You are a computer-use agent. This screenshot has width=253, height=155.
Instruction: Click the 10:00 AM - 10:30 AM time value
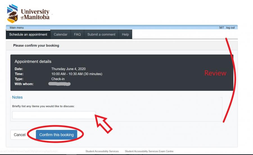coord(77,74)
